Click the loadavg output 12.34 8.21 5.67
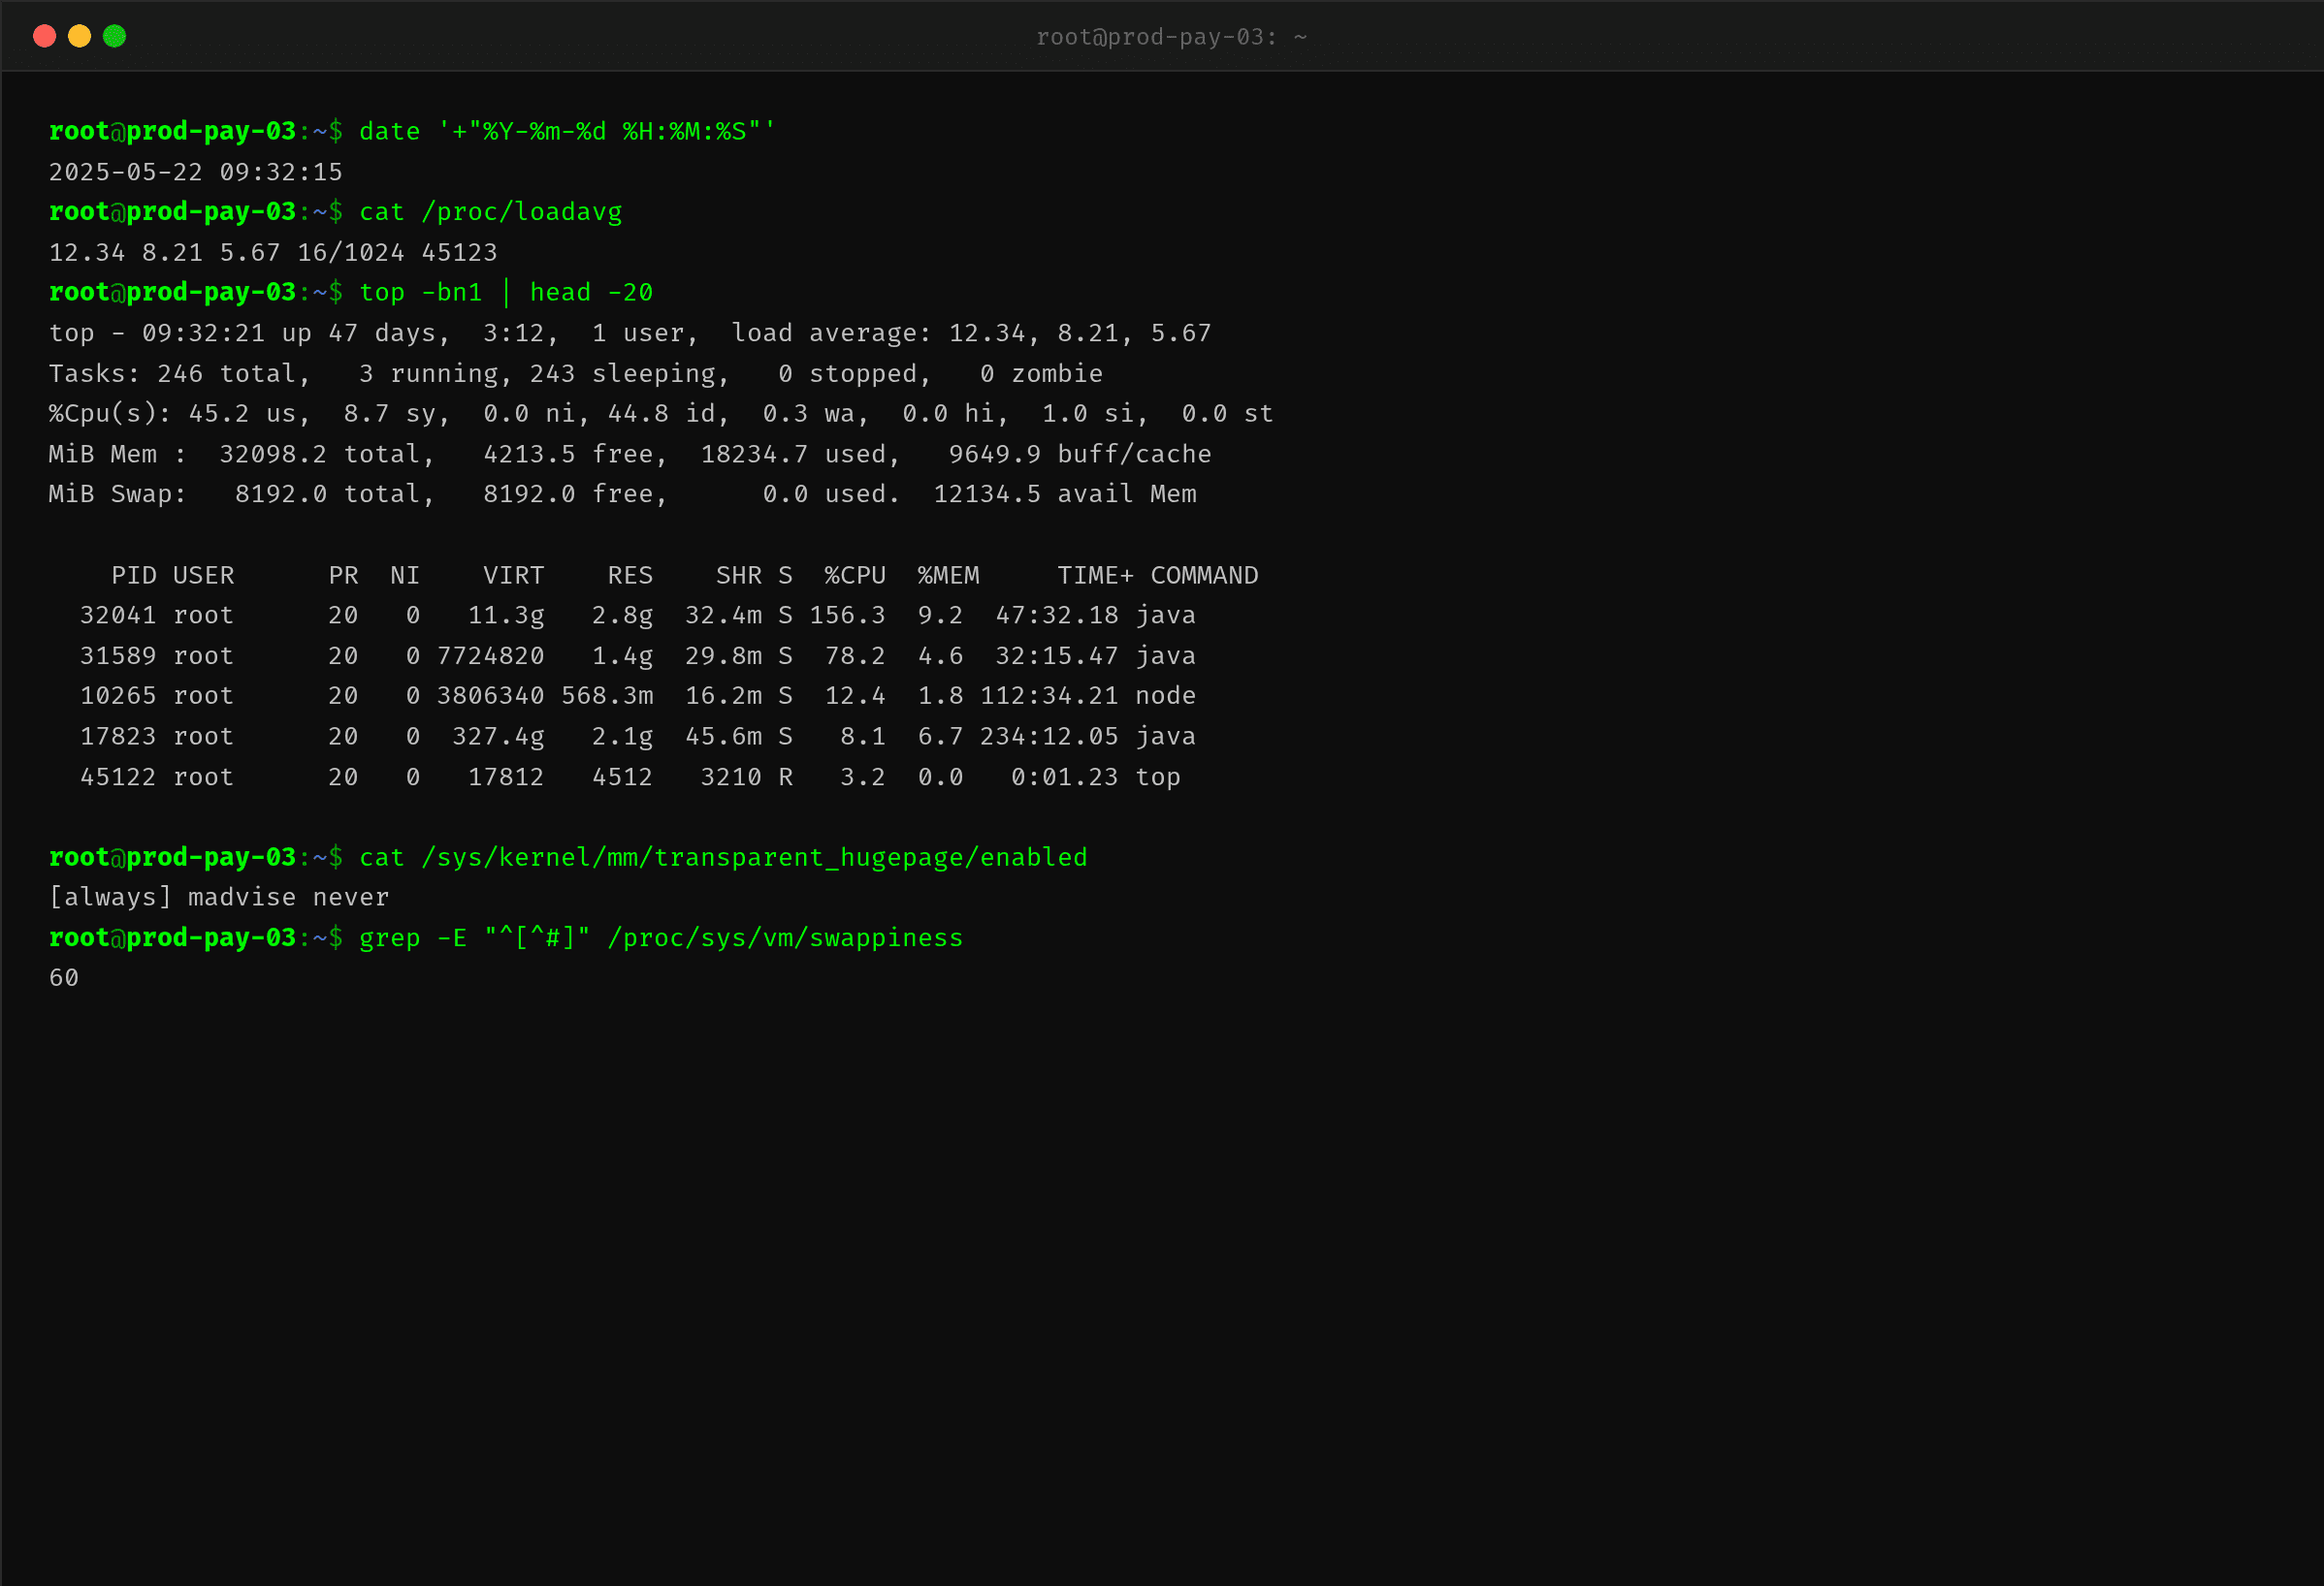 [x=165, y=252]
